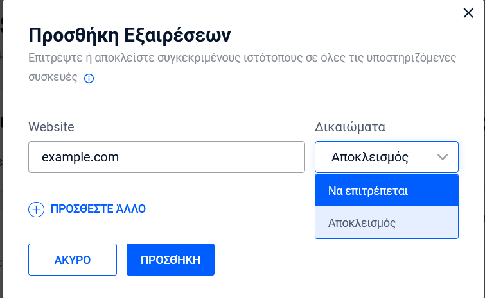
Task: Click the description starting with Επιτρέψτε ή αποκλείστε
Action: pos(242,67)
